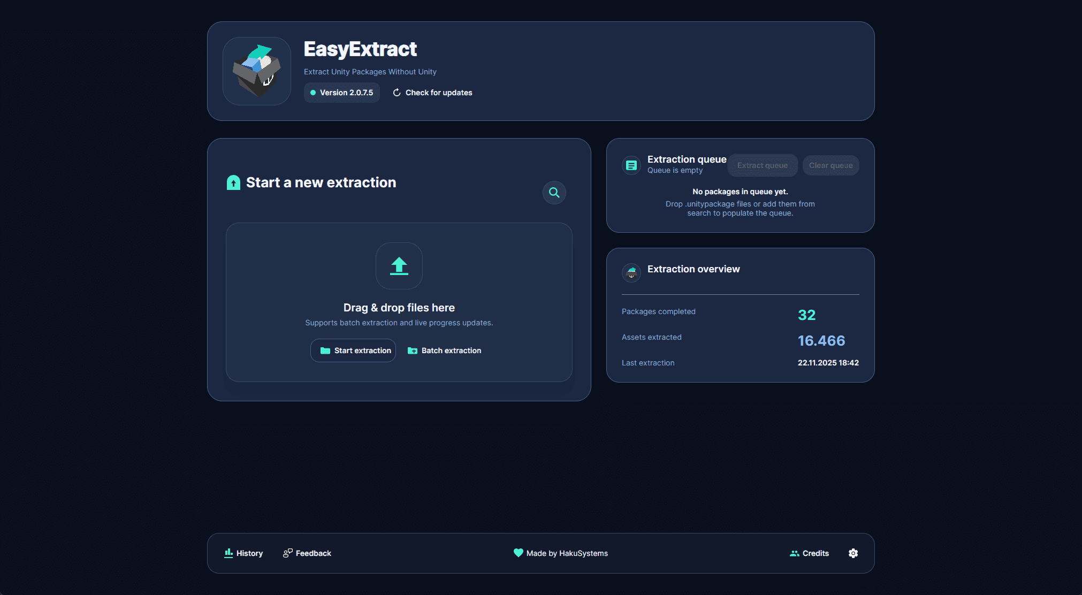1082x595 pixels.
Task: Start a new extraction
Action: coord(353,350)
